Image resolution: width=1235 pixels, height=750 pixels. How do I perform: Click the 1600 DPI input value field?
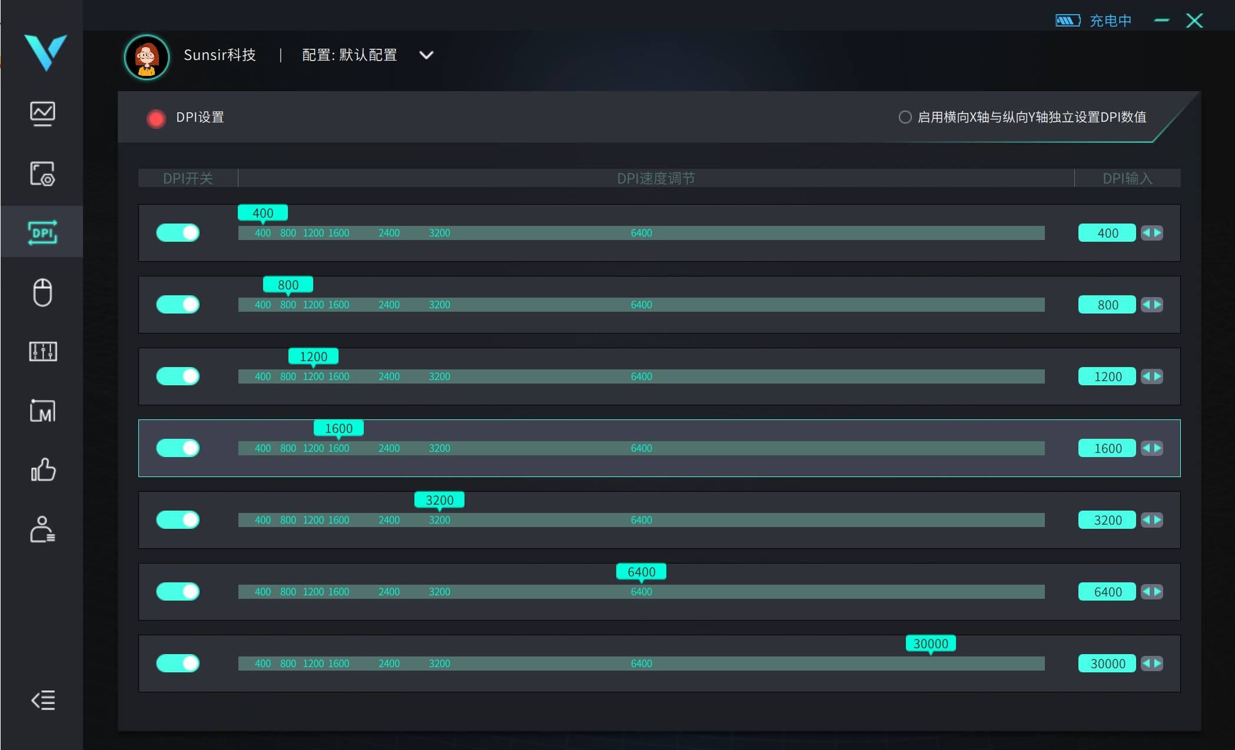[x=1107, y=448]
